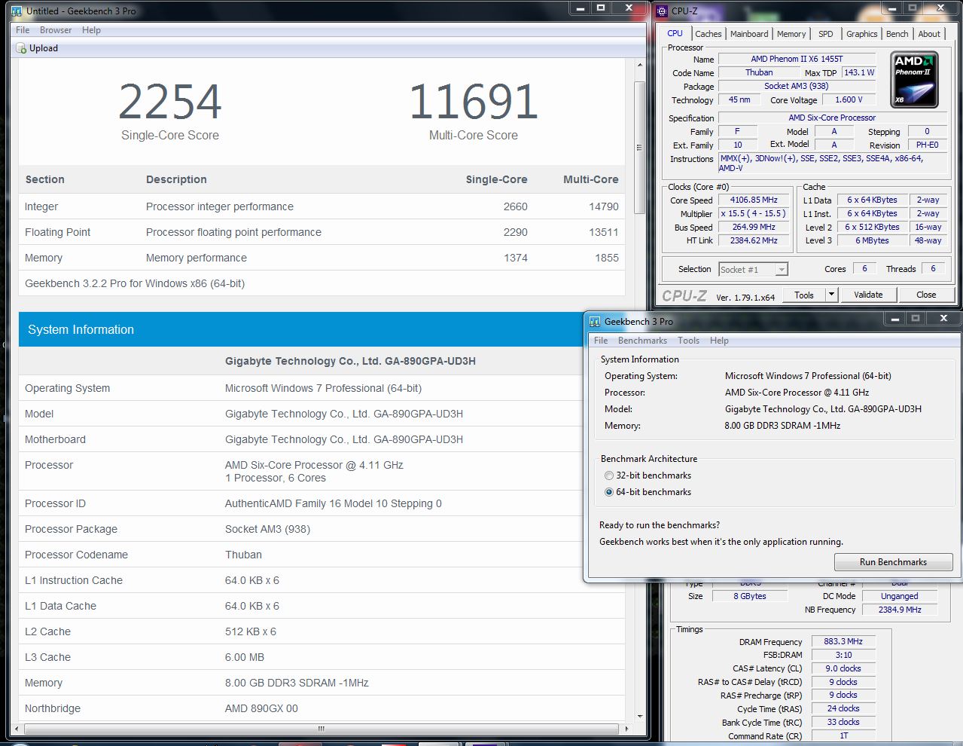Screen dimensions: 963x746
Task: Click the Close button in CPU-Z
Action: (926, 295)
